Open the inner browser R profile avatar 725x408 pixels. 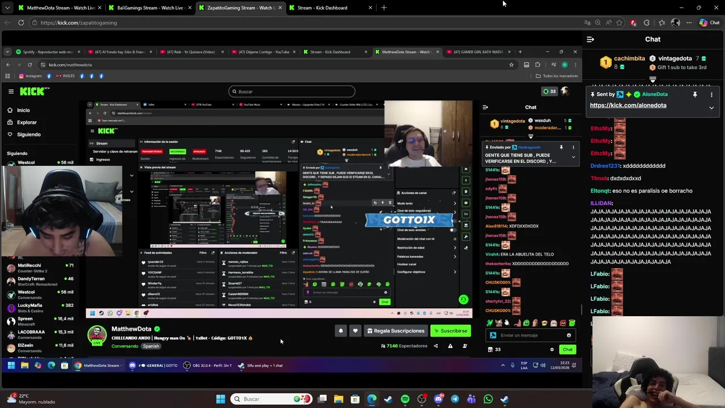(x=565, y=65)
